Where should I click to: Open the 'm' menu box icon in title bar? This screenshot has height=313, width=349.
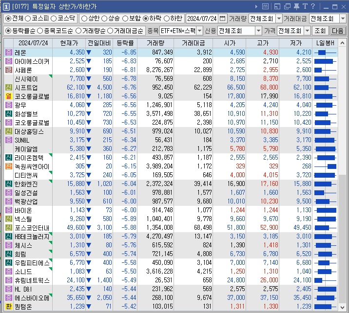coord(265,6)
